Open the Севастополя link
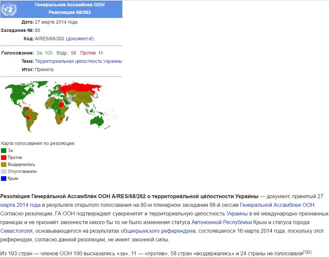 point(16,231)
